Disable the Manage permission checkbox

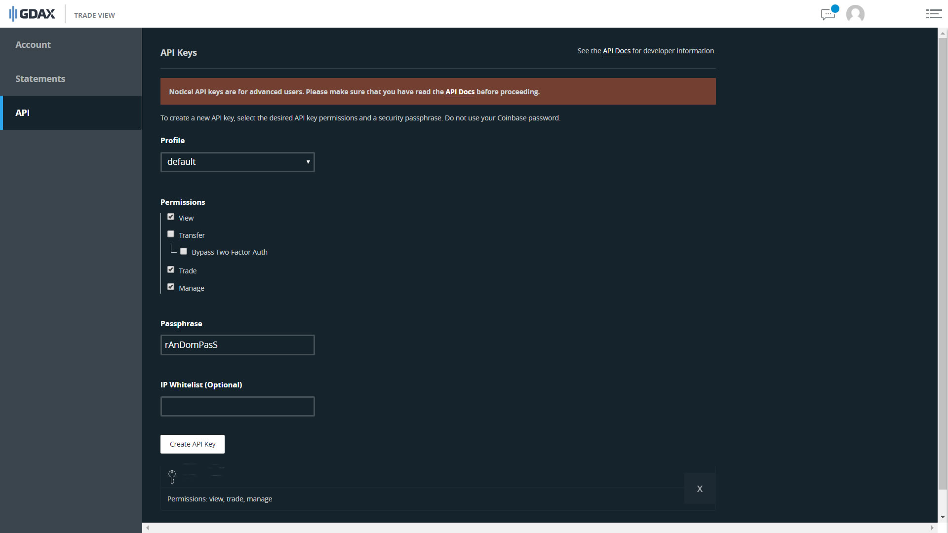click(x=171, y=286)
